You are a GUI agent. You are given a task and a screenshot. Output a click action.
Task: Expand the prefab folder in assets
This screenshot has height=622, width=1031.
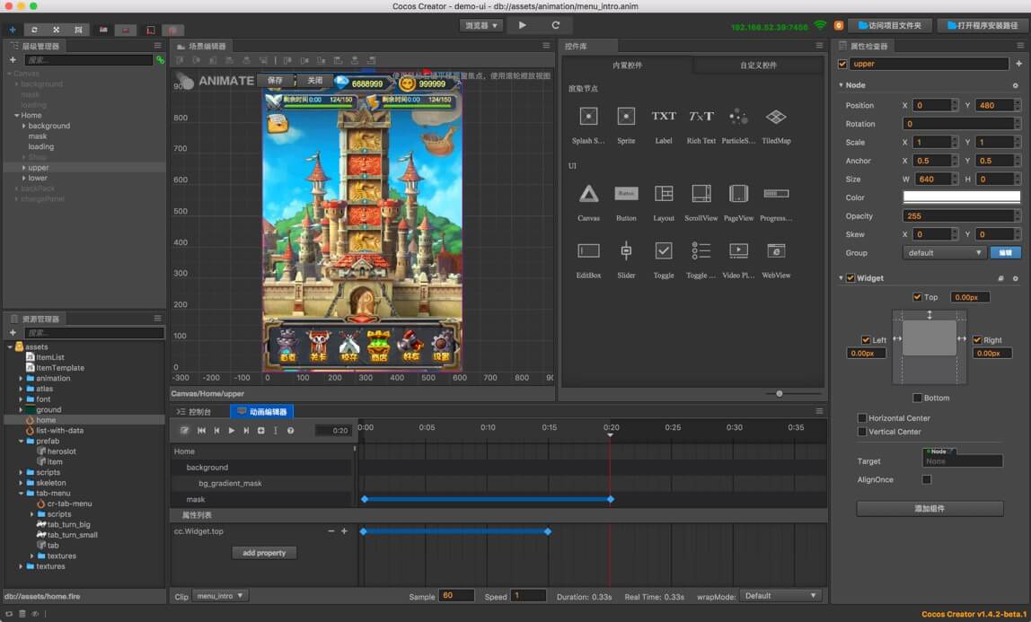point(21,441)
